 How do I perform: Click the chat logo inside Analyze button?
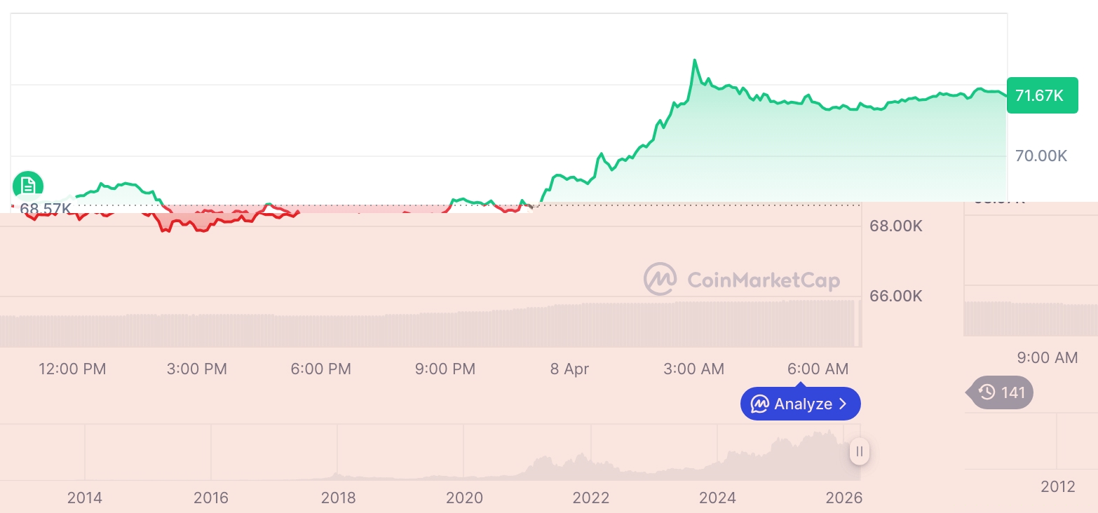click(x=759, y=404)
